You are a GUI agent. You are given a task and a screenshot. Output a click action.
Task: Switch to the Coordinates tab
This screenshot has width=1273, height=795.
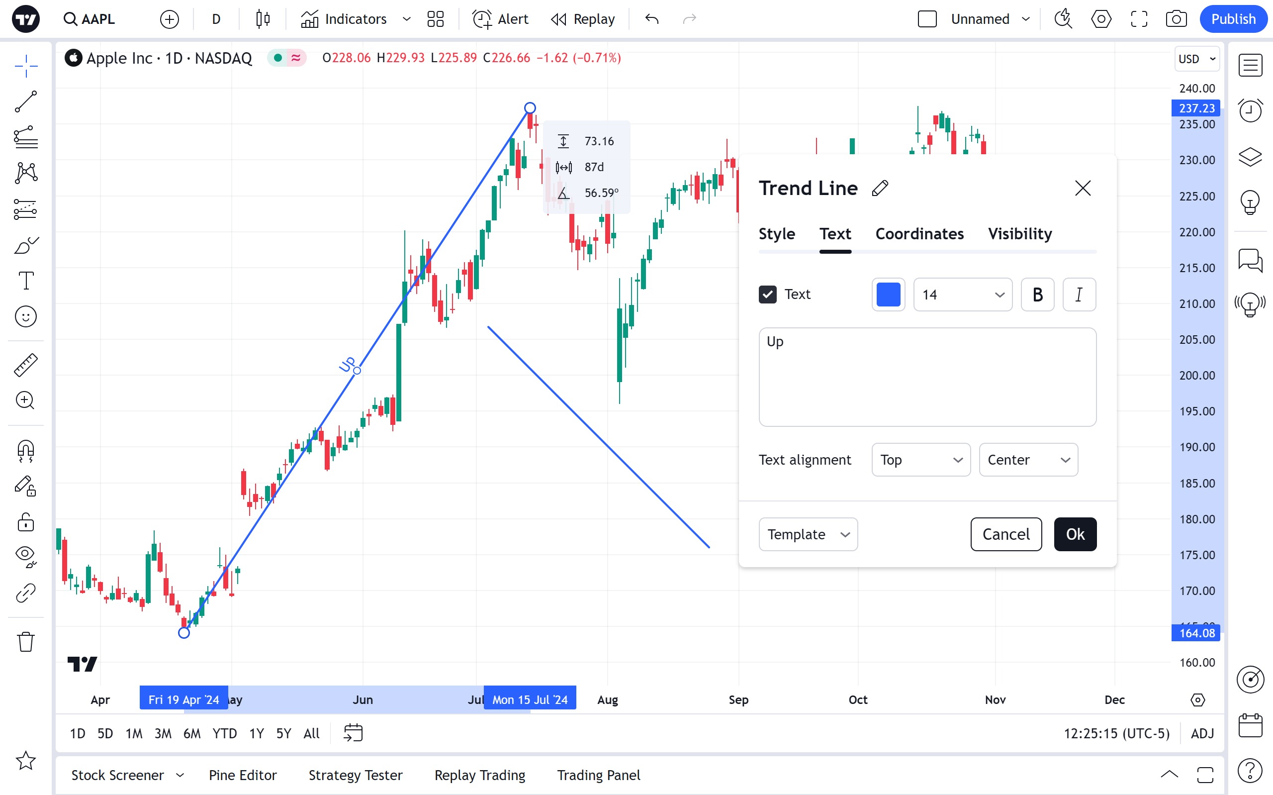tap(919, 234)
